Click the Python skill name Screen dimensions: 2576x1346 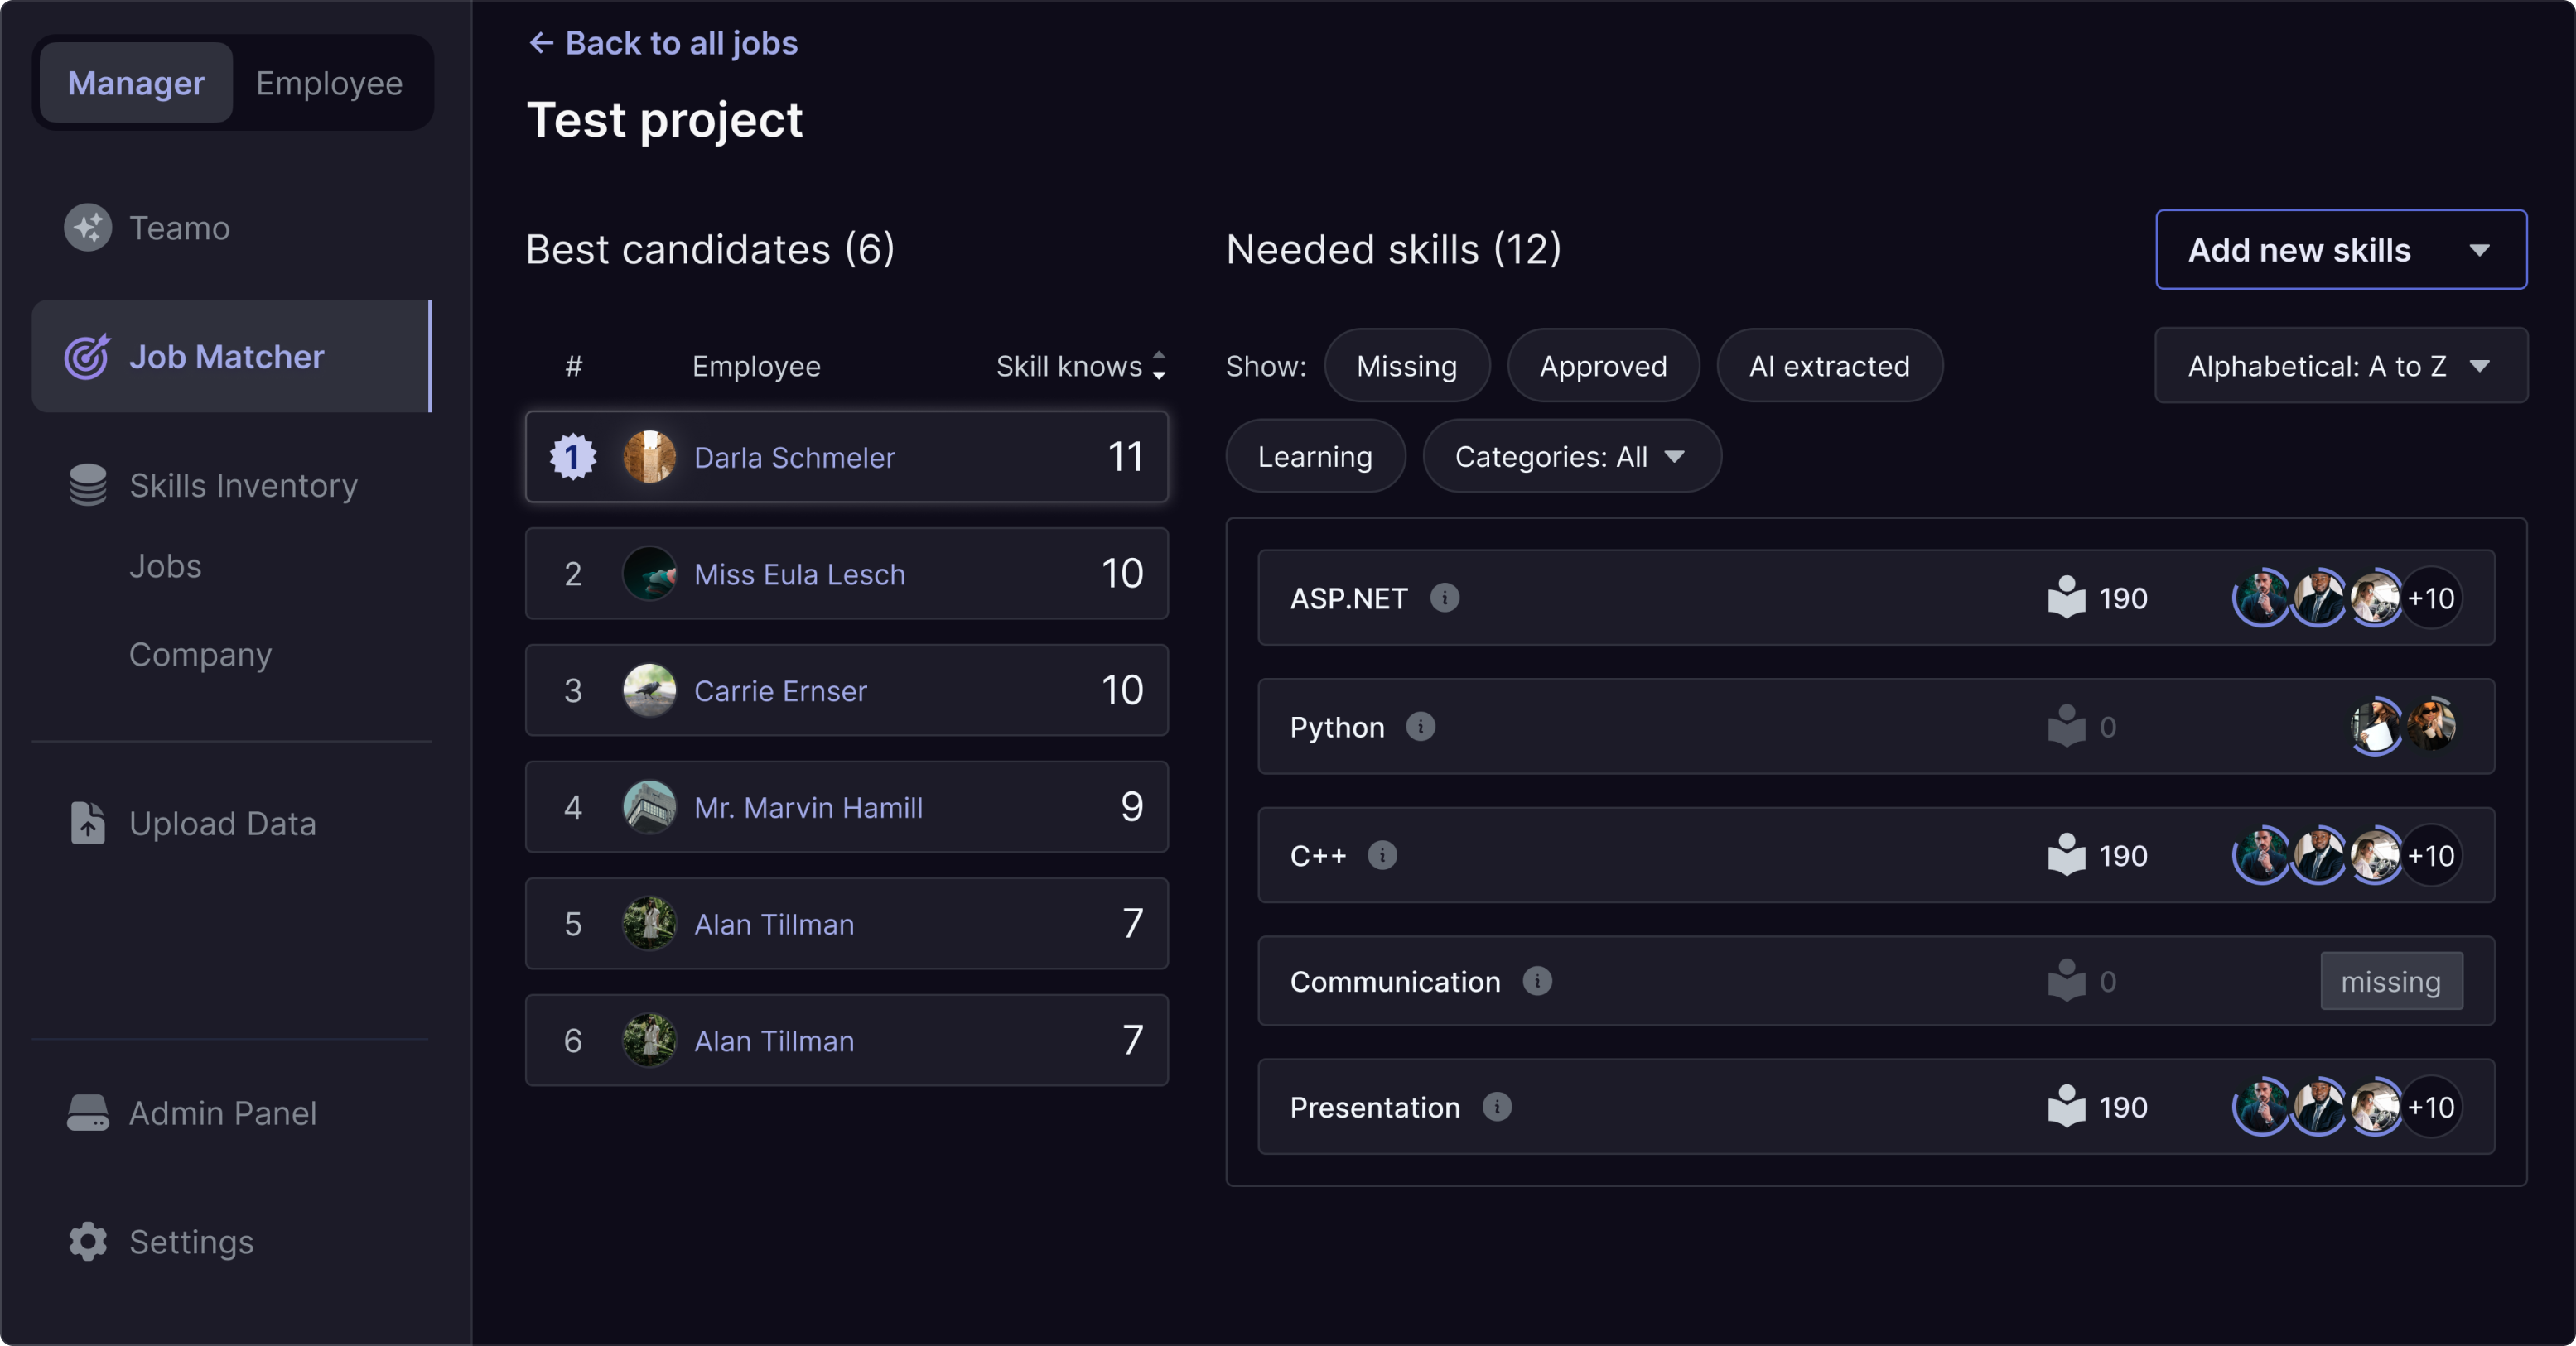1337,727
